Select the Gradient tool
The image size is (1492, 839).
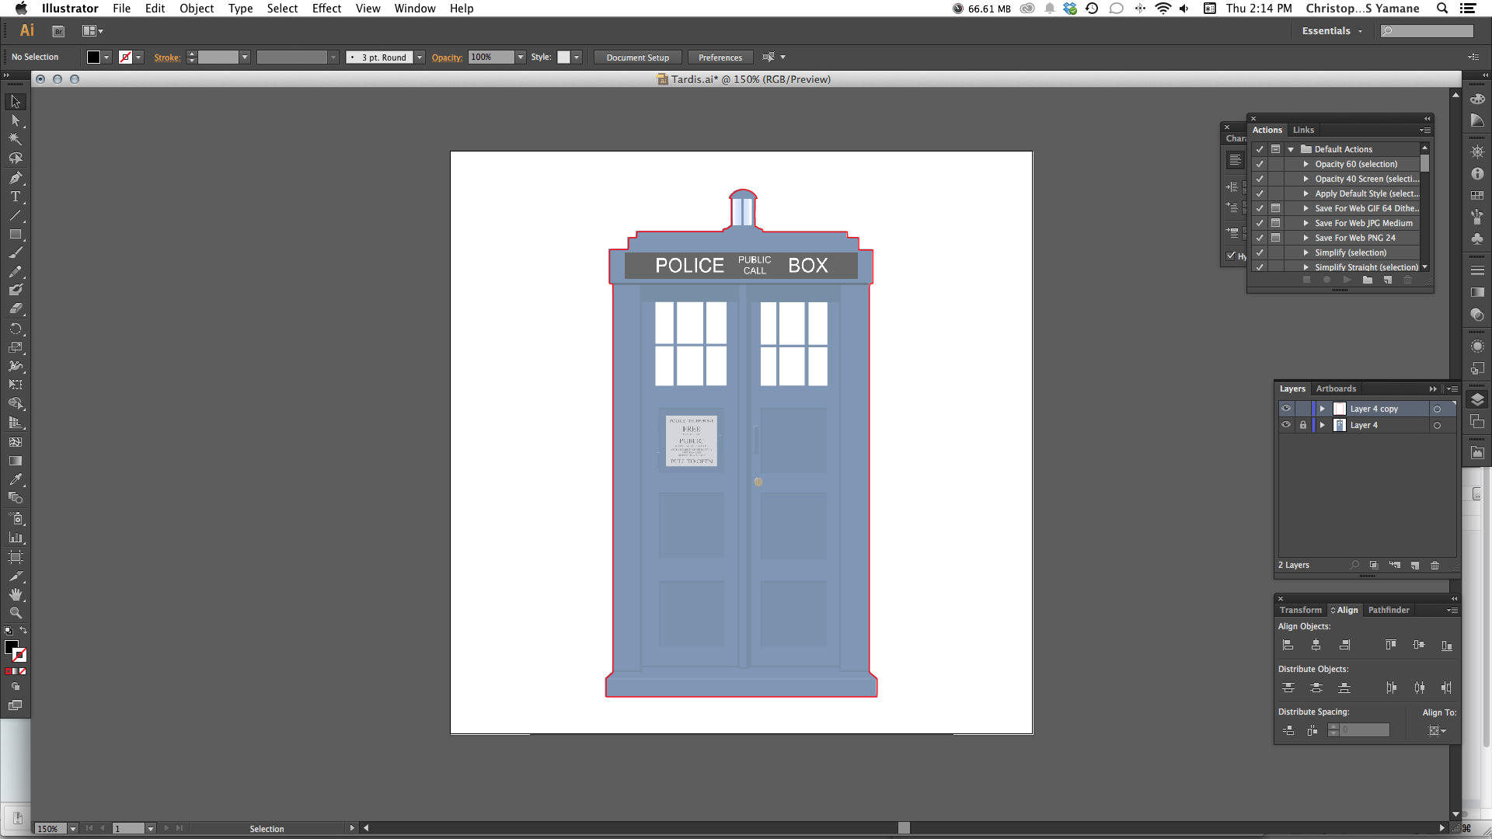click(15, 461)
